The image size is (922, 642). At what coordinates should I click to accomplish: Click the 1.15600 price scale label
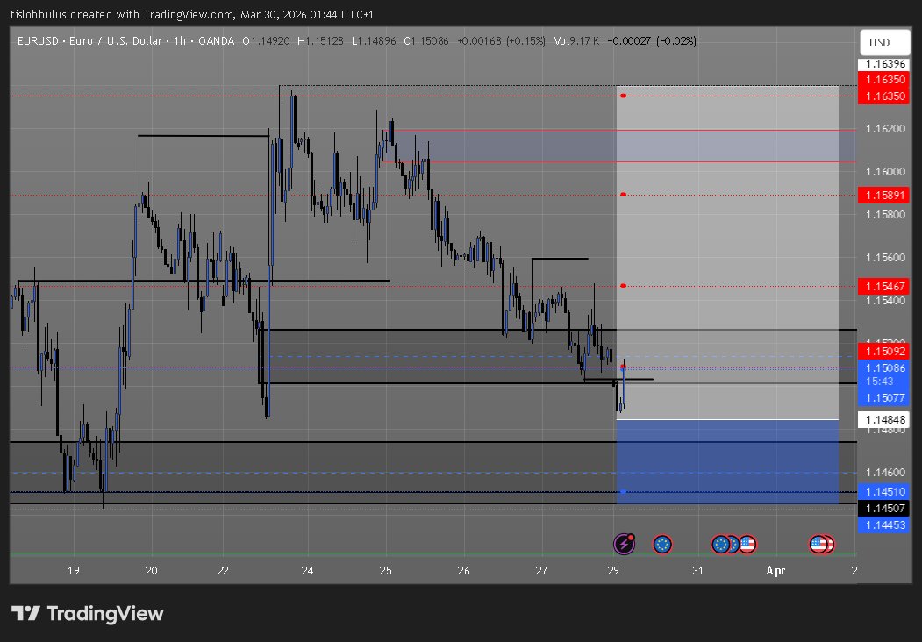885,258
